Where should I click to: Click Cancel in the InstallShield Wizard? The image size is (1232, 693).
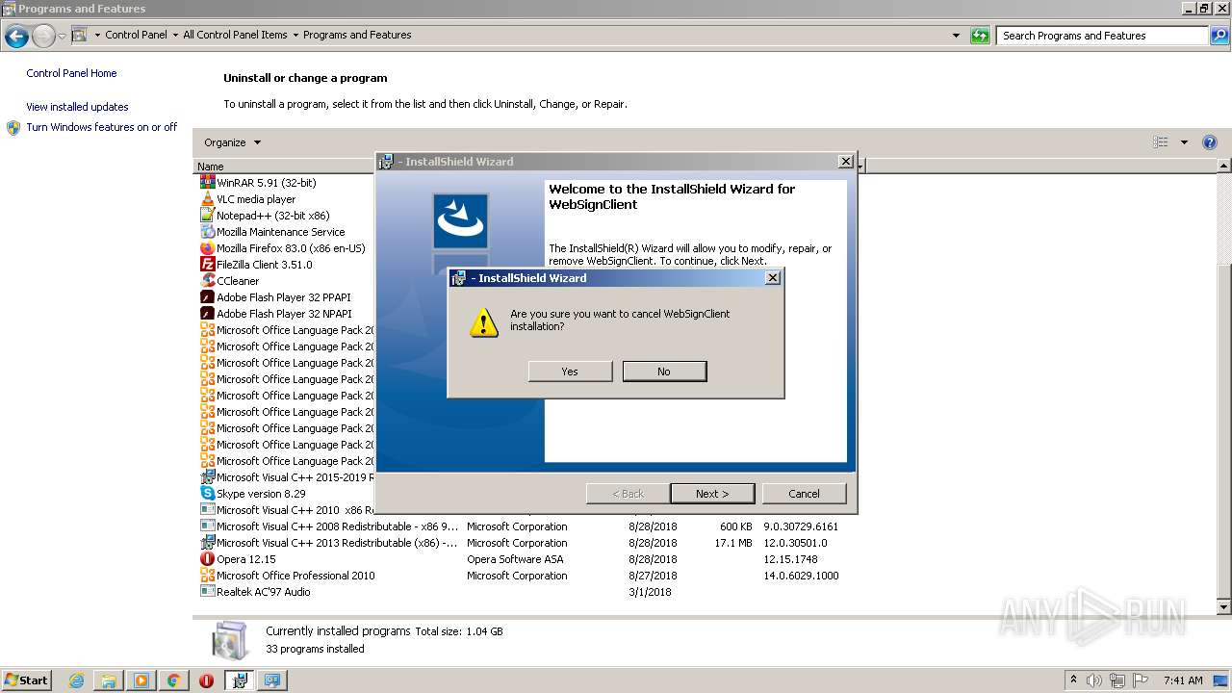coord(804,494)
